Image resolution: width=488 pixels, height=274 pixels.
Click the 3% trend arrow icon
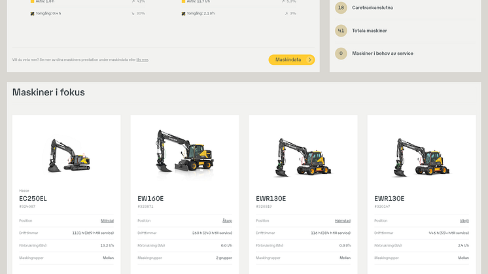[287, 14]
